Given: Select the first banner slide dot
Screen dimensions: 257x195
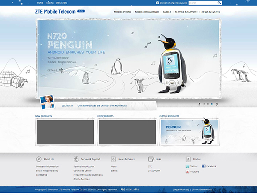Looking at the screenshot, I should coord(204,104).
